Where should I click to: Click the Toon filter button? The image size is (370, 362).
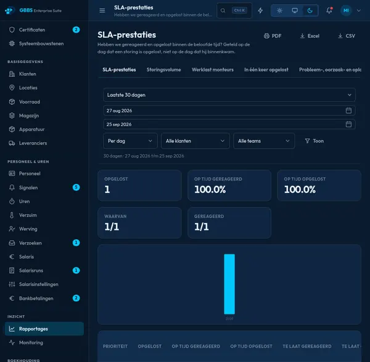[314, 141]
